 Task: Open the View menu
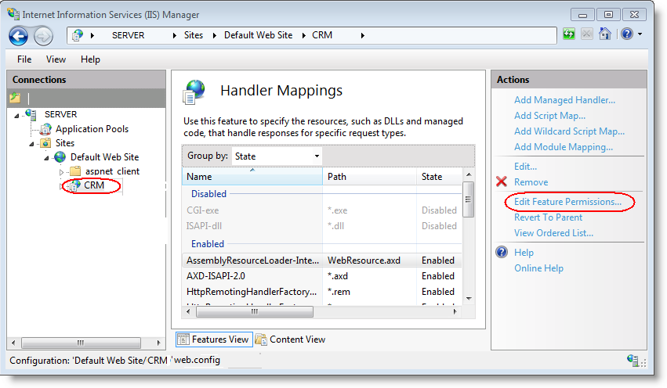pos(56,59)
